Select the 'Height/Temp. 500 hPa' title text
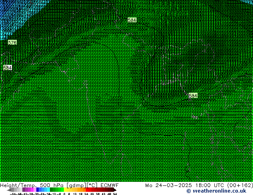This screenshot has width=253, height=195. pyautogui.click(x=32, y=185)
